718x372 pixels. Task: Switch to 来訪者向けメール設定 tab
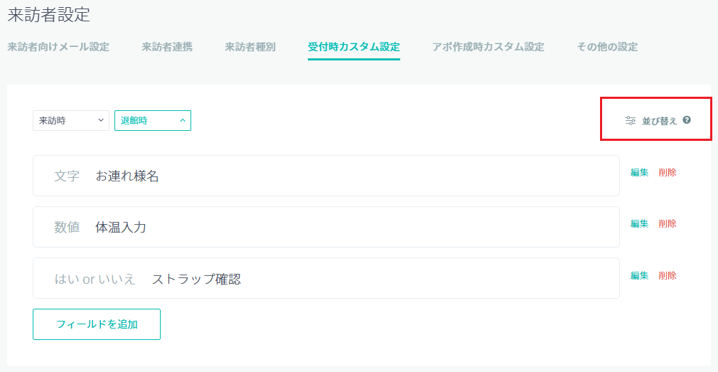point(58,47)
